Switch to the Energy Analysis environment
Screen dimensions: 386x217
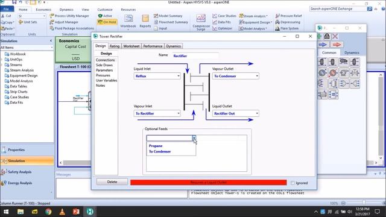(27, 183)
